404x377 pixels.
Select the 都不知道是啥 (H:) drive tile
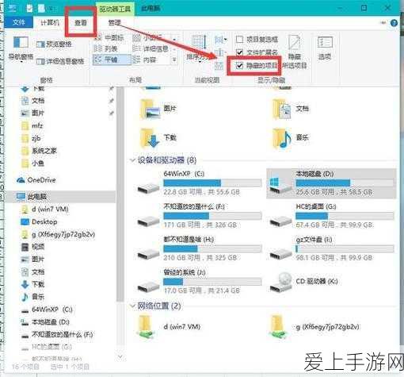tap(200, 249)
